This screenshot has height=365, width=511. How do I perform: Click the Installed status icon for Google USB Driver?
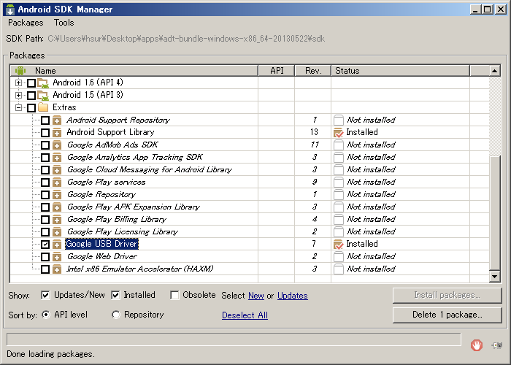[x=338, y=245]
